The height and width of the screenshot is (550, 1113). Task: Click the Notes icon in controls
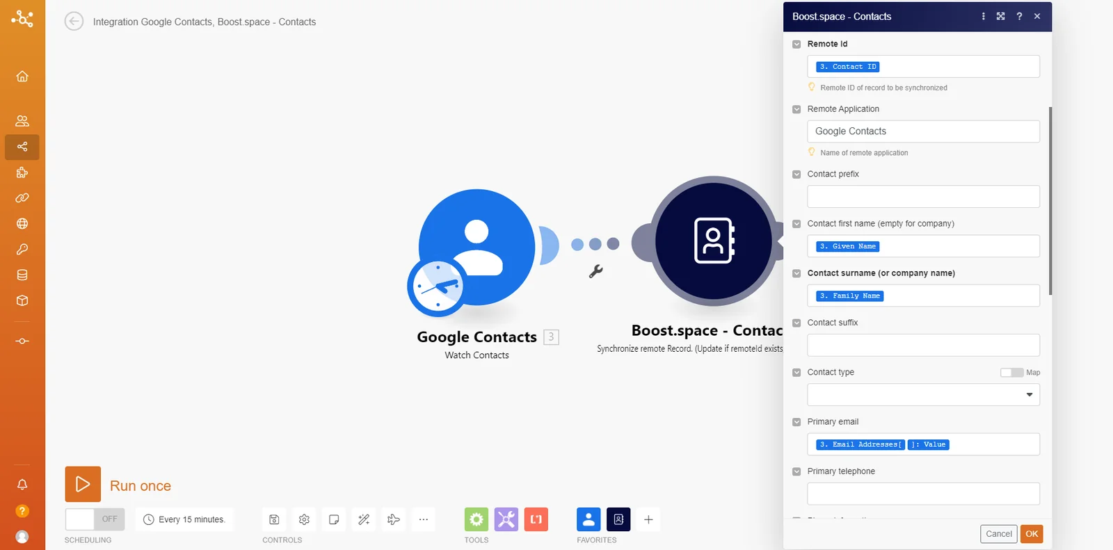click(334, 519)
